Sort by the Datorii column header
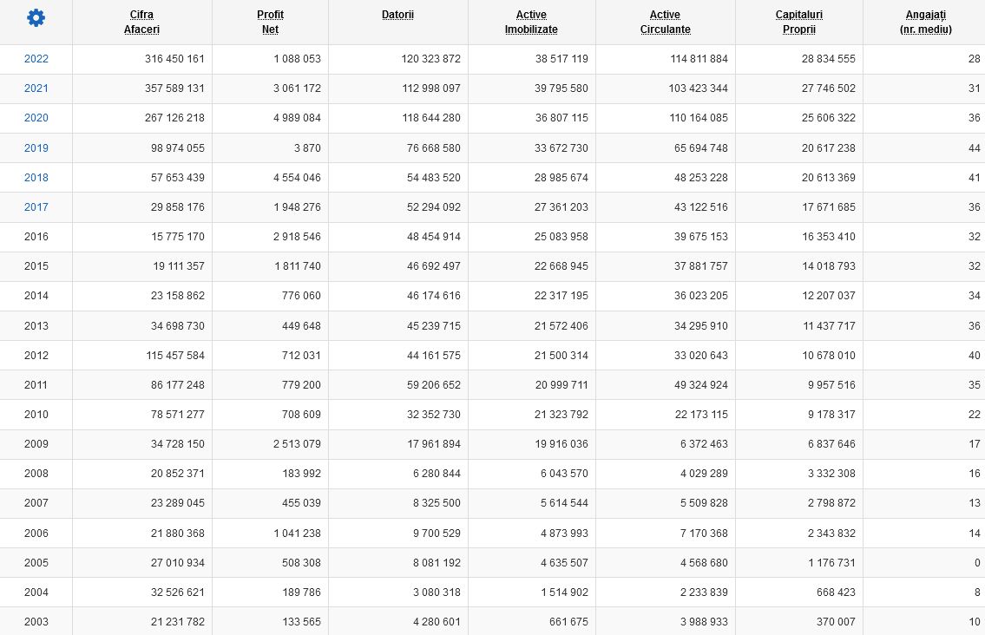The image size is (985, 635). coord(397,15)
